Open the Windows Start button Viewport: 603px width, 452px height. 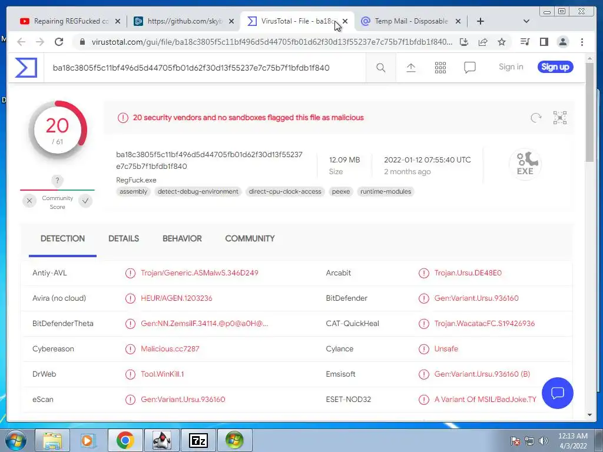[15, 440]
